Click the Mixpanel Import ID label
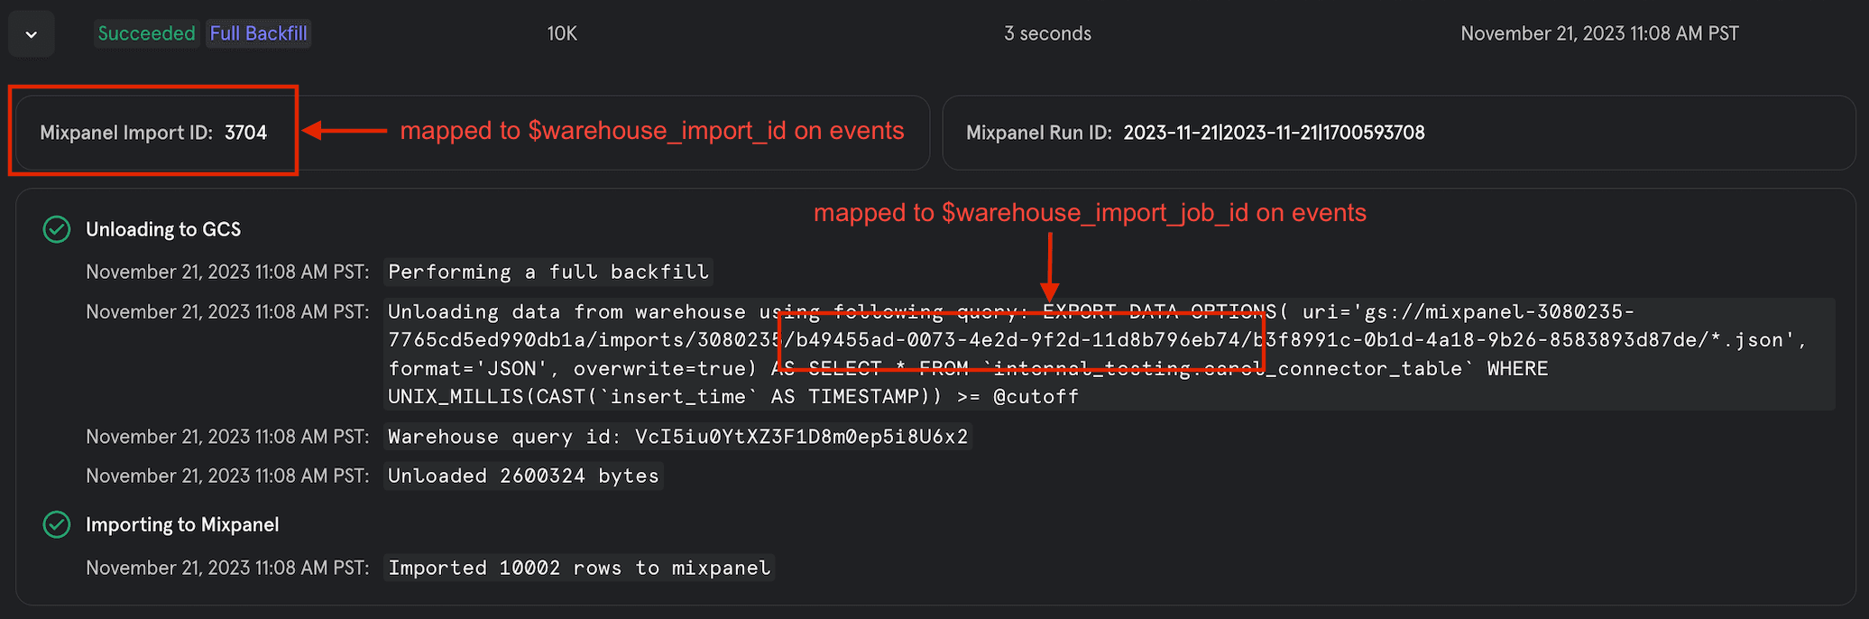 pyautogui.click(x=126, y=133)
